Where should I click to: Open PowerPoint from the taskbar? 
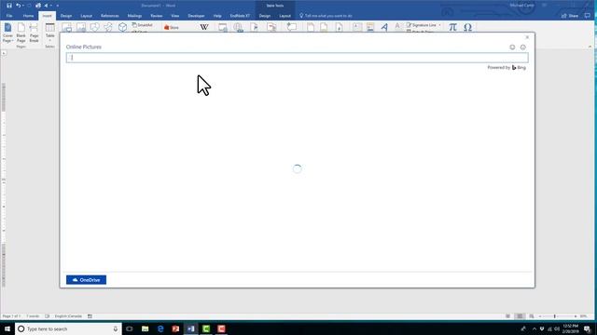click(x=175, y=328)
